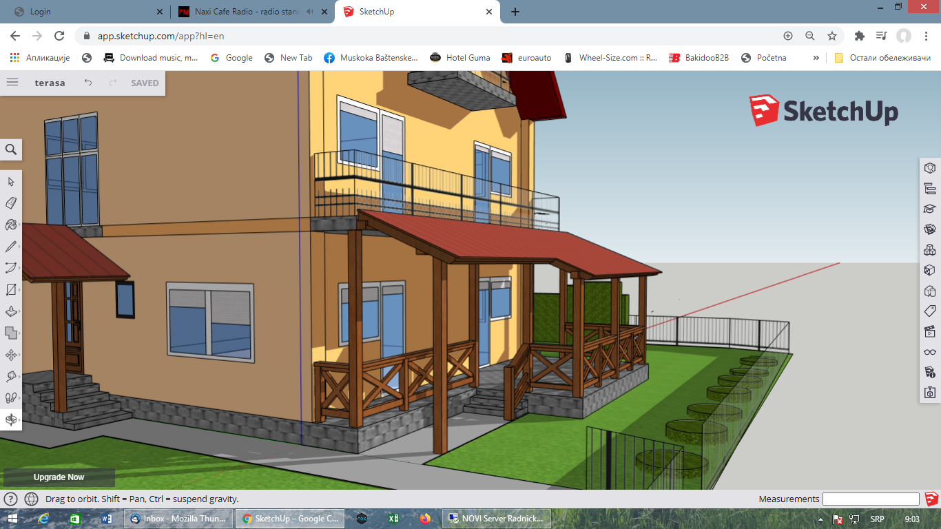Select the Orbit tool in left toolbar
The image size is (941, 529).
pos(11,419)
